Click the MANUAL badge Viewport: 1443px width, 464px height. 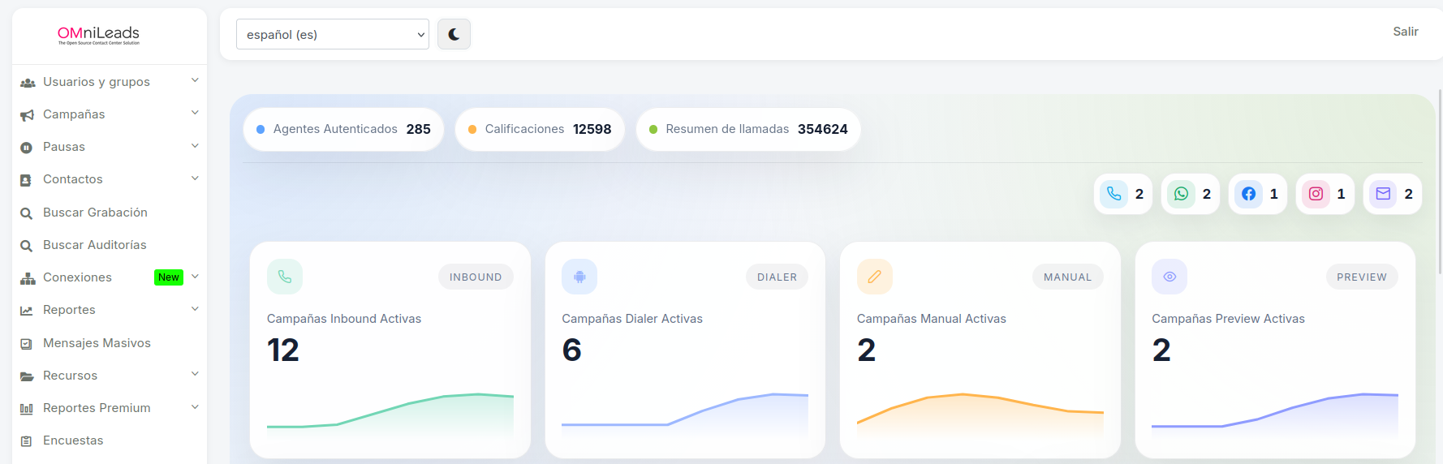[x=1067, y=277]
